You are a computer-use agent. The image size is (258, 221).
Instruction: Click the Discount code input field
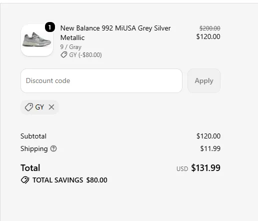[x=101, y=80]
